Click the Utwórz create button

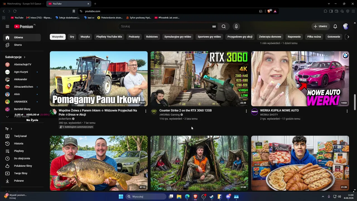click(x=320, y=27)
